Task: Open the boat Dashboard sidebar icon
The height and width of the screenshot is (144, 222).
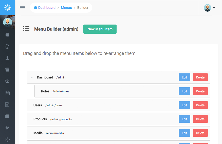Action: click(7, 35)
